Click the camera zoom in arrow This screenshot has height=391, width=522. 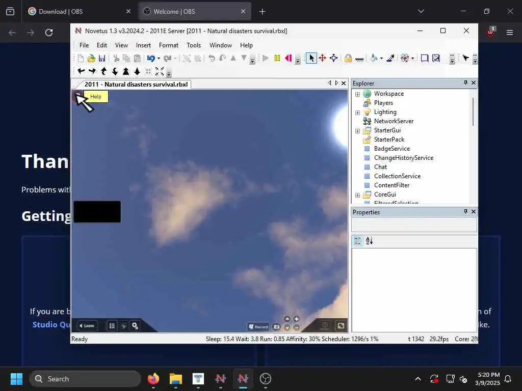(126, 71)
